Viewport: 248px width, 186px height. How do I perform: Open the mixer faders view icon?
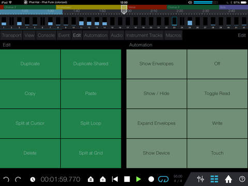pos(200,179)
